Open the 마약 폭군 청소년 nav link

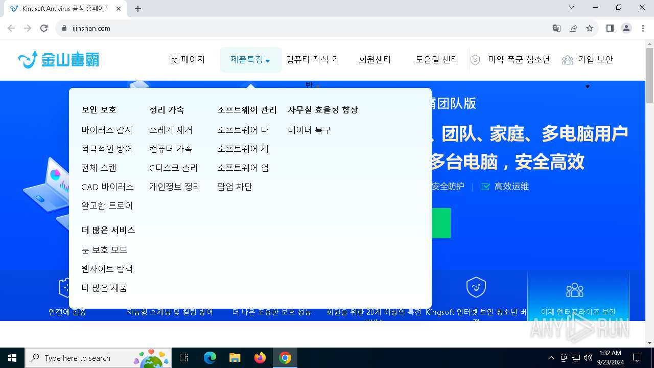[519, 60]
